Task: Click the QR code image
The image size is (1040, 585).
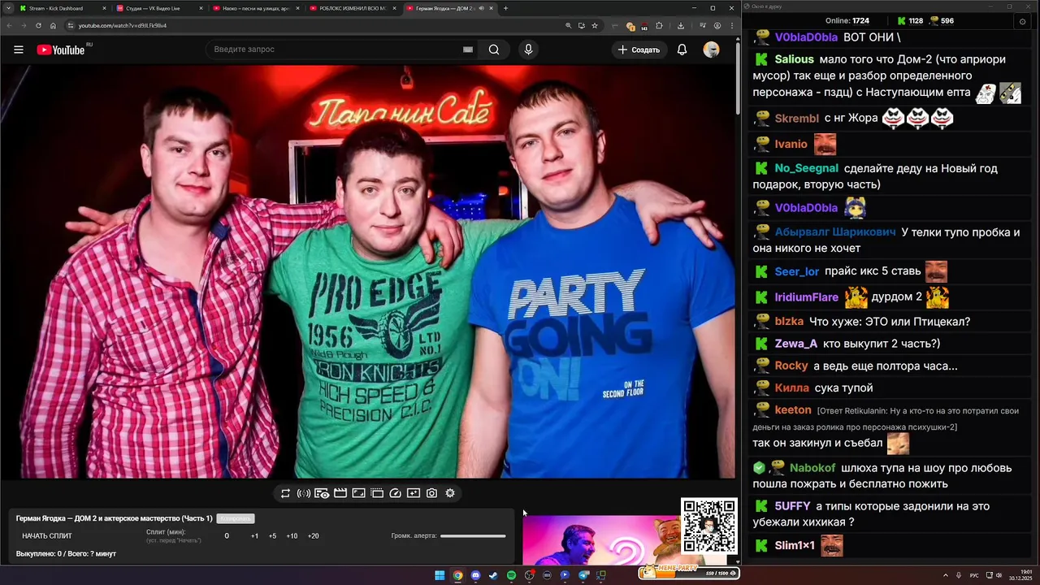Action: (709, 526)
